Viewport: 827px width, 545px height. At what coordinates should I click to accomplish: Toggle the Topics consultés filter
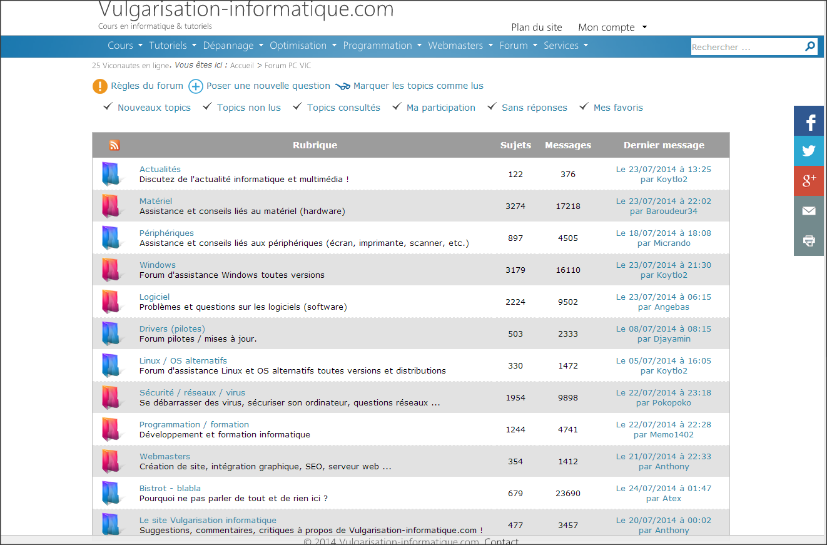coord(343,108)
